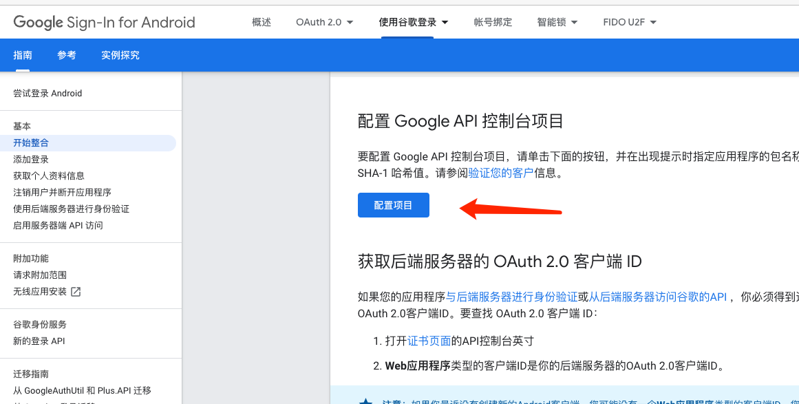Open the 从后端服务器访问谷歌的API link
The image size is (799, 404).
point(658,297)
